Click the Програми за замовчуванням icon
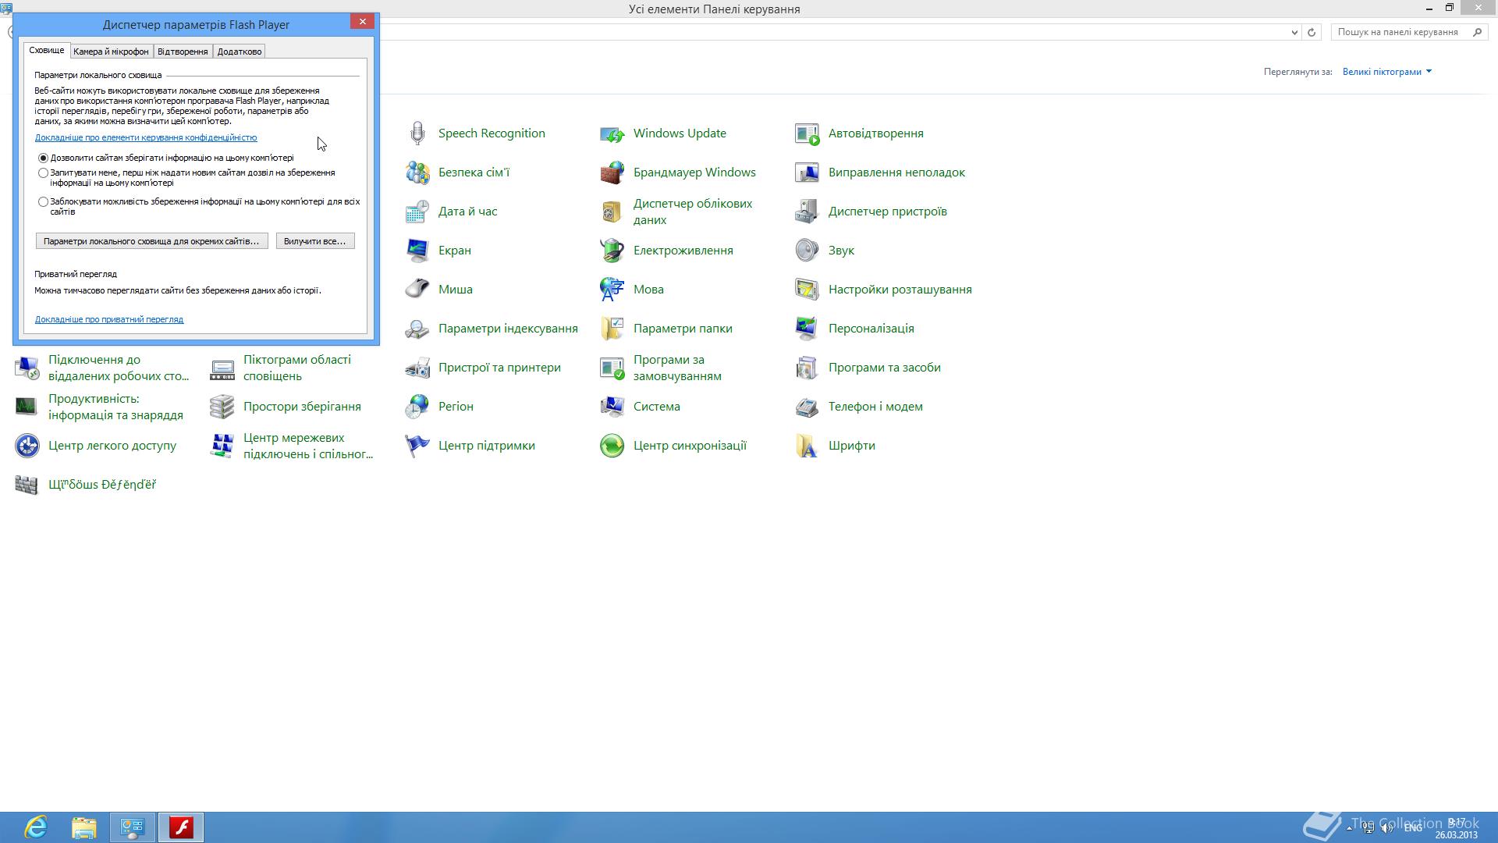Viewport: 1498px width, 843px height. [x=612, y=368]
